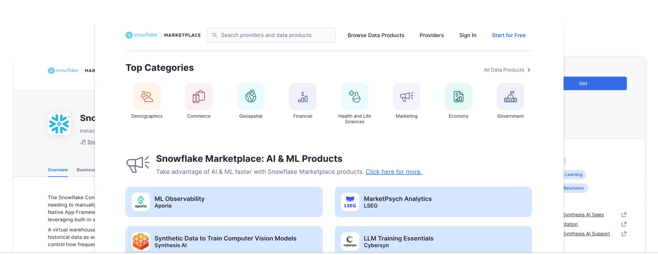Open the tation link in background sidebar
658x255 pixels.
point(571,224)
